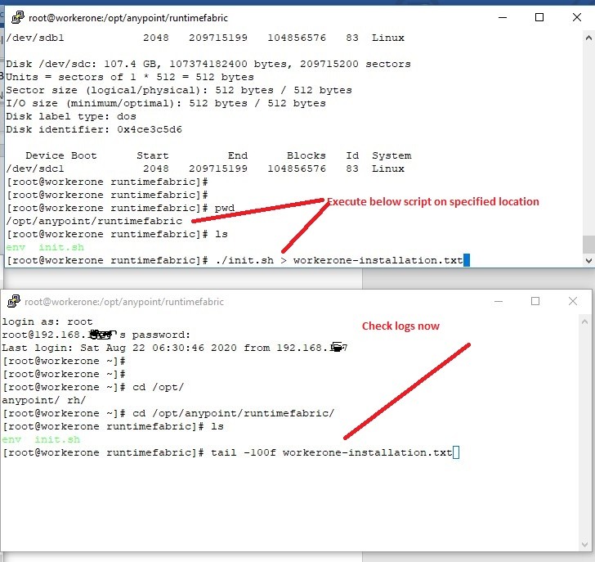Screen dimensions: 595x562
Task: Click the 'cd /opt/anypoint/runtimefabric/' command
Action: coord(234,413)
